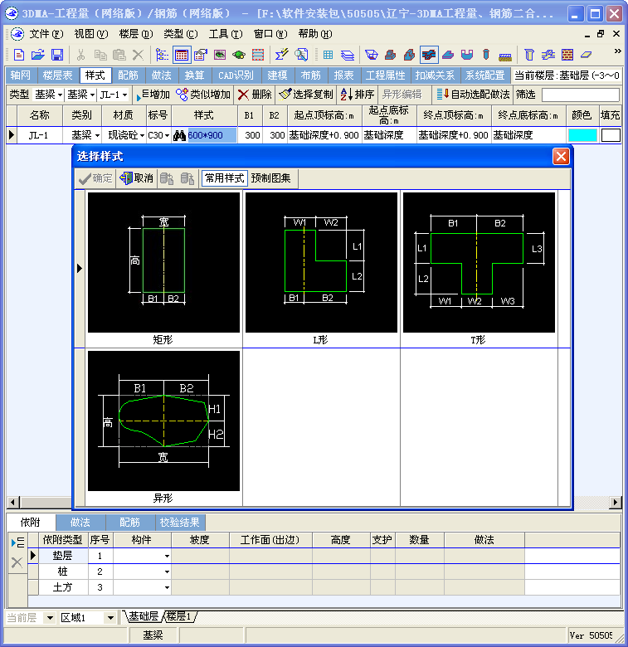The width and height of the screenshot is (628, 647).
Task: Click 类似增加 similar add button
Action: (x=203, y=95)
